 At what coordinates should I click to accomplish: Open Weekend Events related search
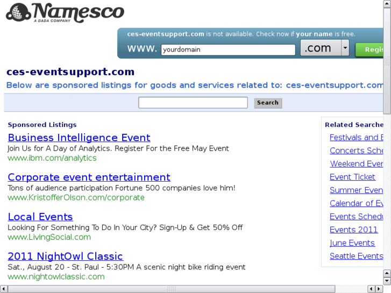click(357, 164)
